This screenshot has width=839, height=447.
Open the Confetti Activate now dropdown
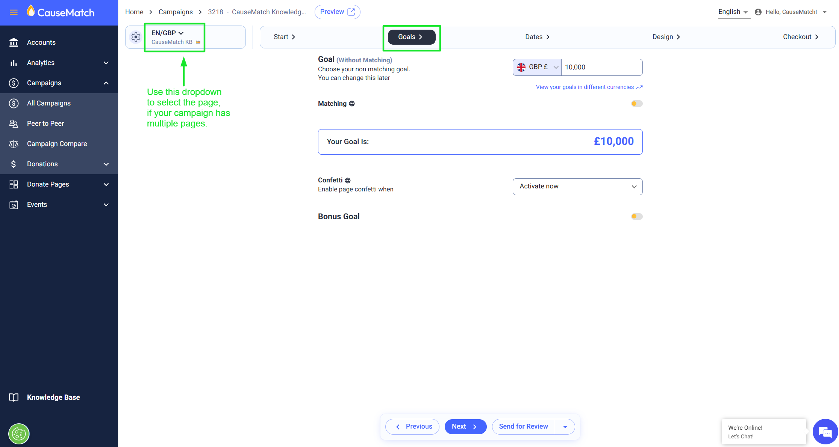point(577,187)
